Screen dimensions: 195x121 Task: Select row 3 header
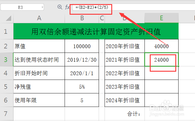pyautogui.click(x=6, y=60)
